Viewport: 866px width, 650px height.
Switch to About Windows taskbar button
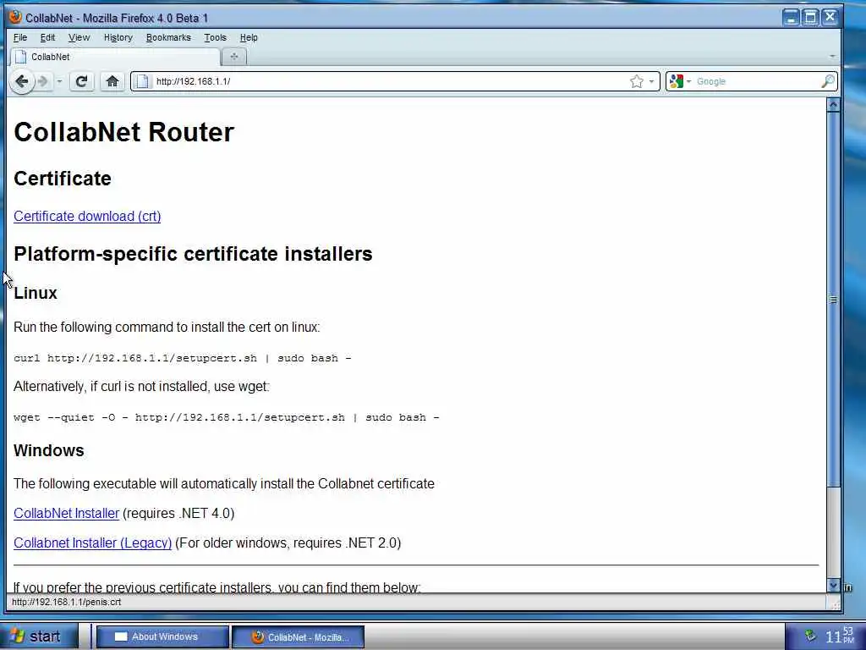coord(163,636)
